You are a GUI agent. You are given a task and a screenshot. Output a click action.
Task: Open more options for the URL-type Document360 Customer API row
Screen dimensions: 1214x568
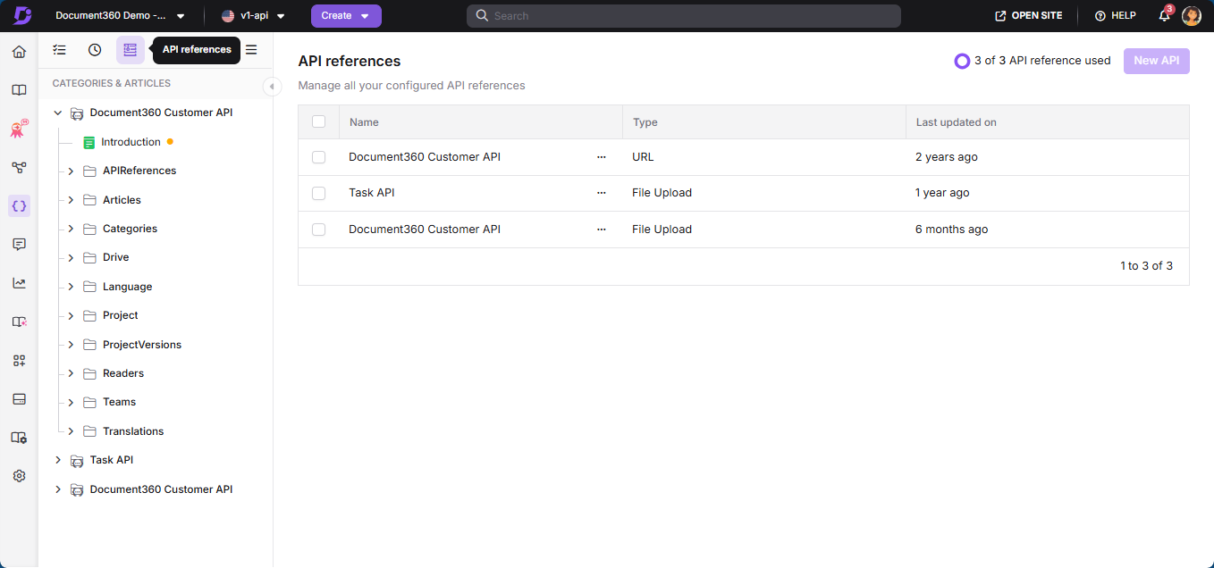[x=601, y=157]
